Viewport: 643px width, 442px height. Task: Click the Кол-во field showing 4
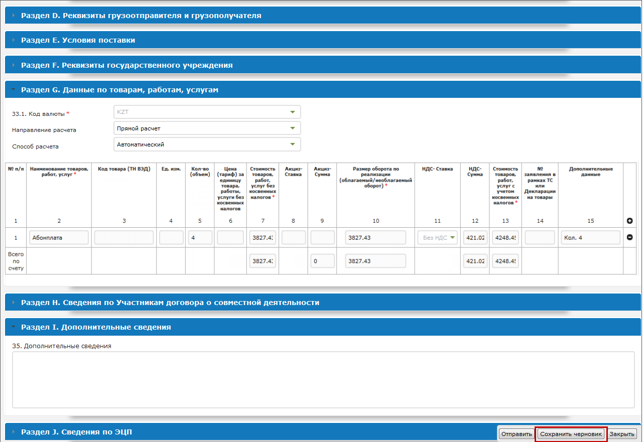pos(200,237)
